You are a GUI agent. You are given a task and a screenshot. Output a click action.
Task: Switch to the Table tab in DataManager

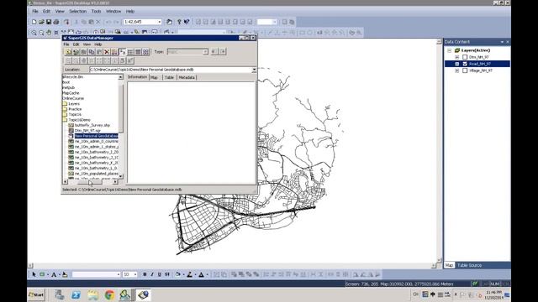tap(169, 78)
